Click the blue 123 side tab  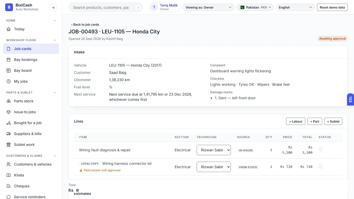click(350, 99)
